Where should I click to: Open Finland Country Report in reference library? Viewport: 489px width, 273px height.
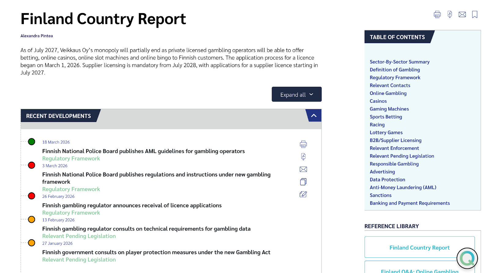(419, 247)
